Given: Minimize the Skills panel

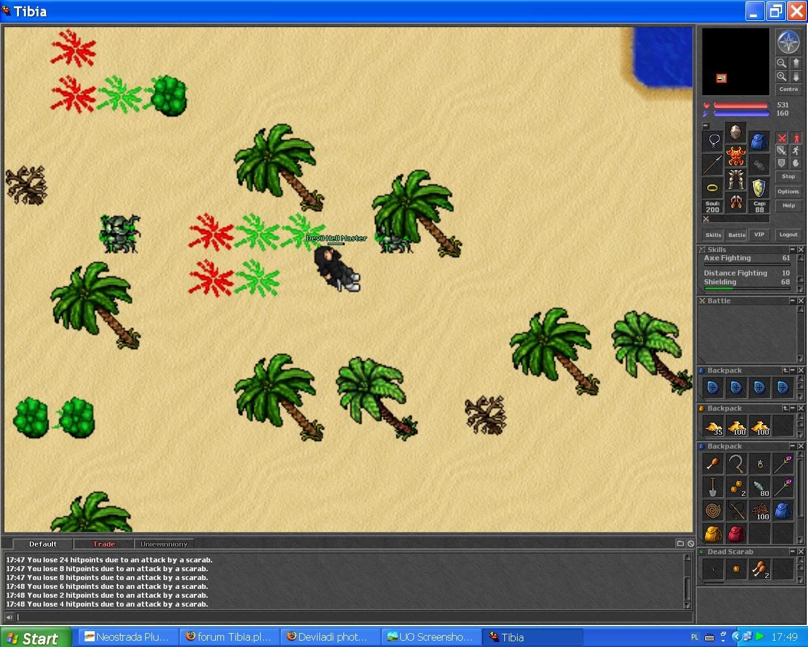Looking at the screenshot, I should click(792, 250).
